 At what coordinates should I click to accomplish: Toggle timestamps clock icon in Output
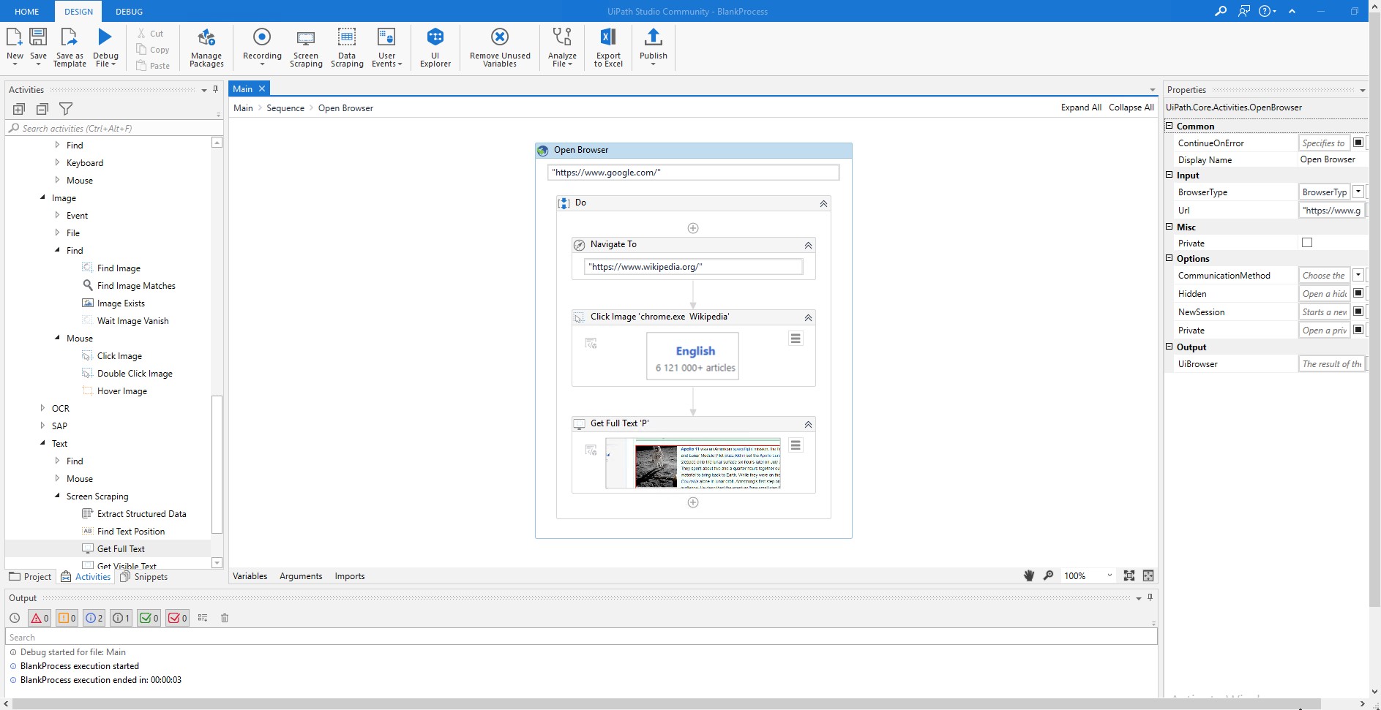click(x=15, y=618)
